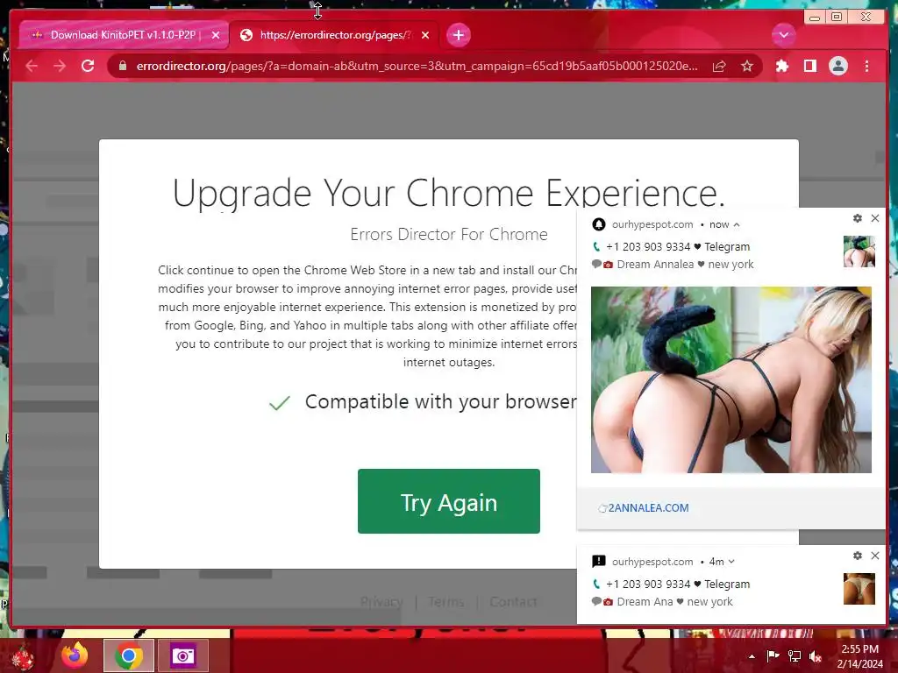Open the Chrome extensions puzzle icon
Image resolution: width=898 pixels, height=673 pixels.
pyautogui.click(x=781, y=67)
